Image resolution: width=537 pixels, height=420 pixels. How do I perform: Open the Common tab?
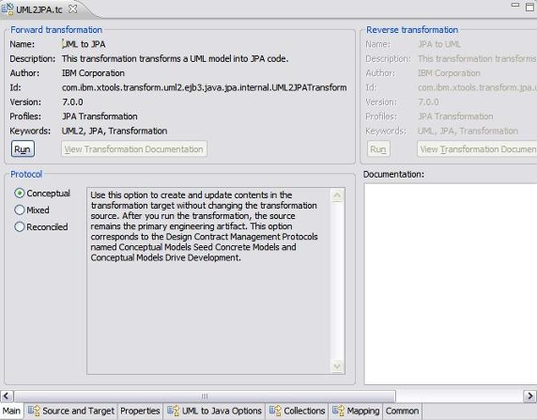(x=402, y=411)
